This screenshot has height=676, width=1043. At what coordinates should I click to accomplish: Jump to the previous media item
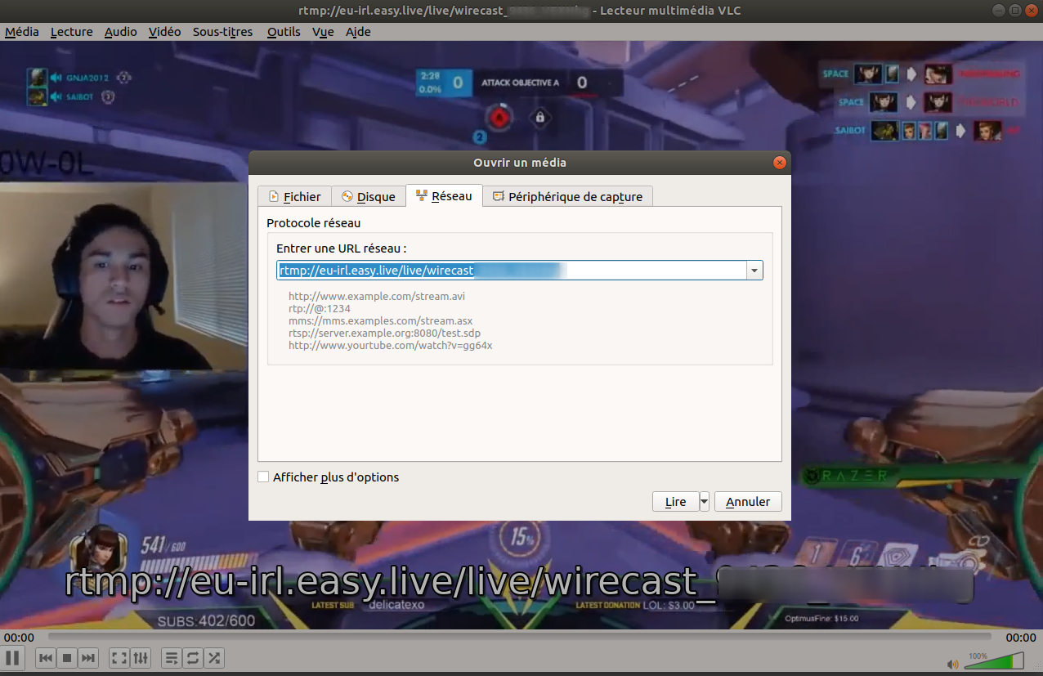(x=46, y=657)
